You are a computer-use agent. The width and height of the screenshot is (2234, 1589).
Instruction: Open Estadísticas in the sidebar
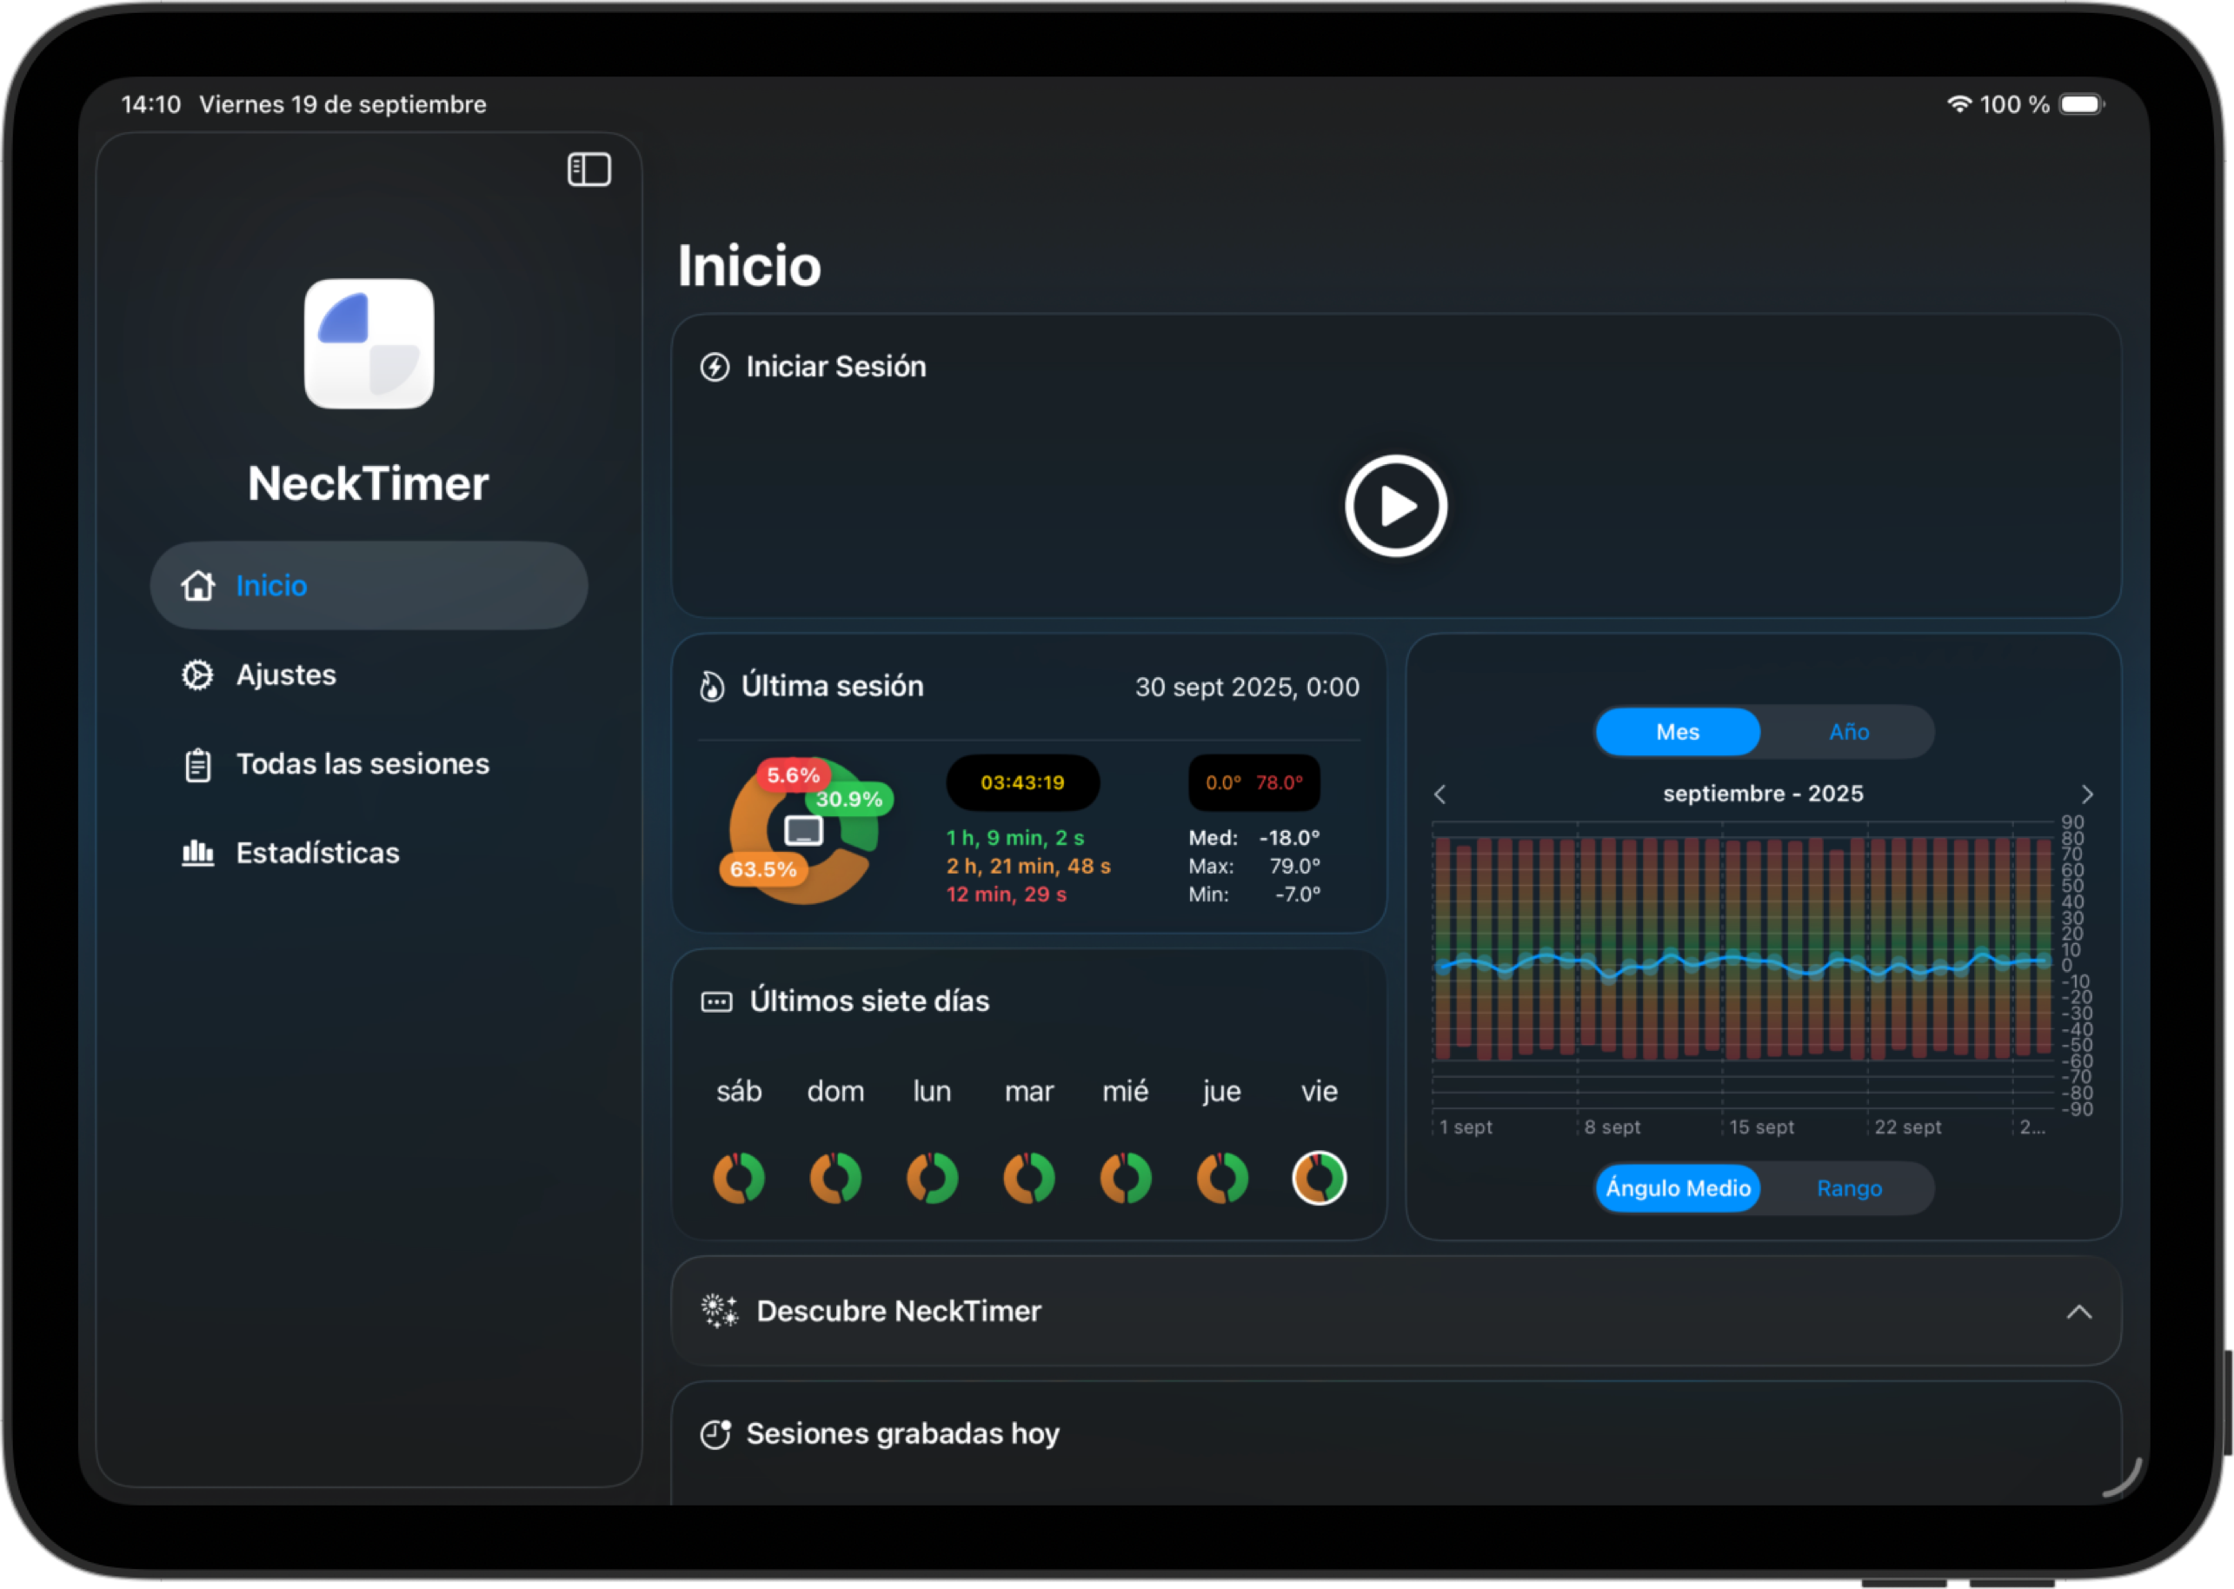(369, 852)
